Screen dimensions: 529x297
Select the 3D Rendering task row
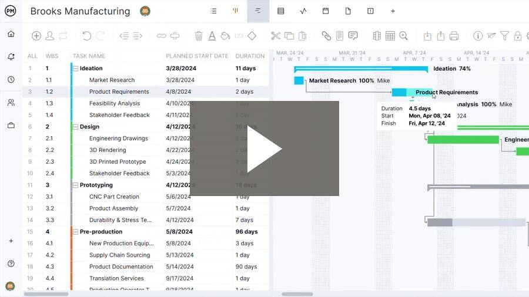[x=146, y=150]
